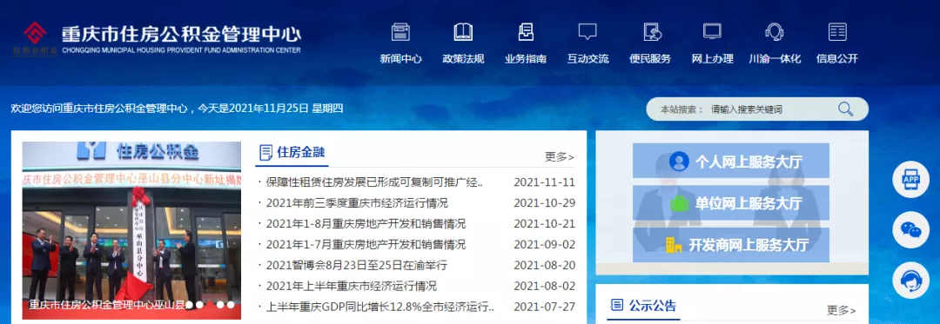
Task: Select the 住房金融 tab heading
Action: (x=301, y=152)
